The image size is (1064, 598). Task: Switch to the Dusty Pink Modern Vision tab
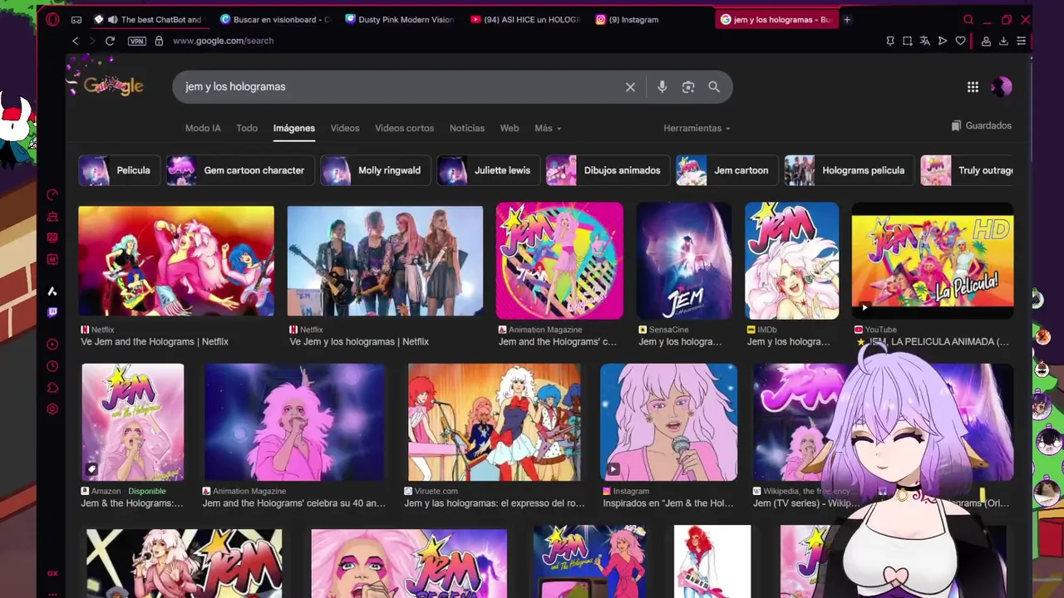[400, 19]
